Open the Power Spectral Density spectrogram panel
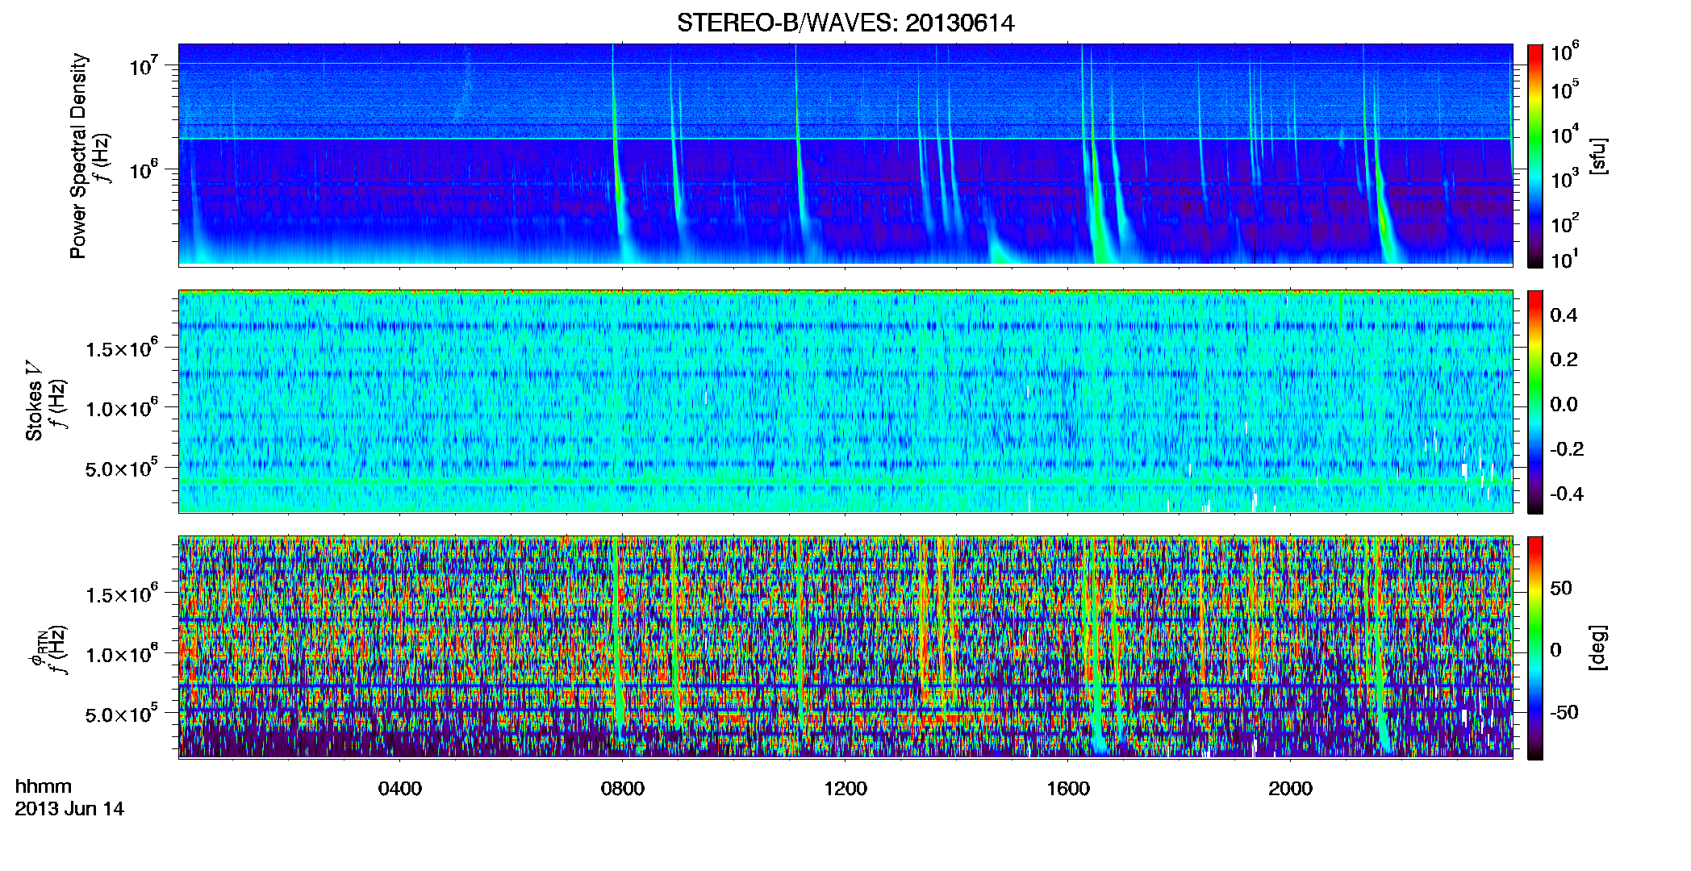The height and width of the screenshot is (871, 1691). (845, 154)
